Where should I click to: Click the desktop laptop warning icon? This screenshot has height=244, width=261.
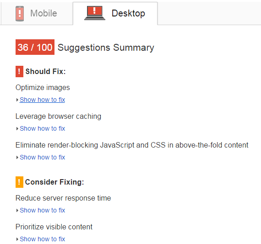(94, 13)
